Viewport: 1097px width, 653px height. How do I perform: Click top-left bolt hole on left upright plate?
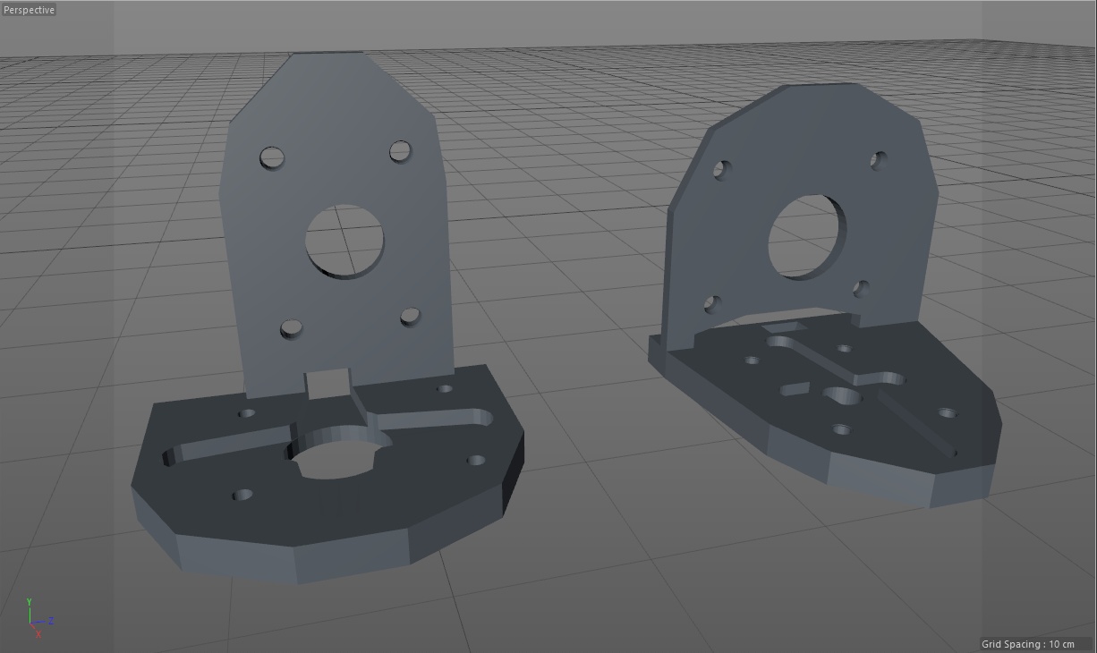click(272, 158)
